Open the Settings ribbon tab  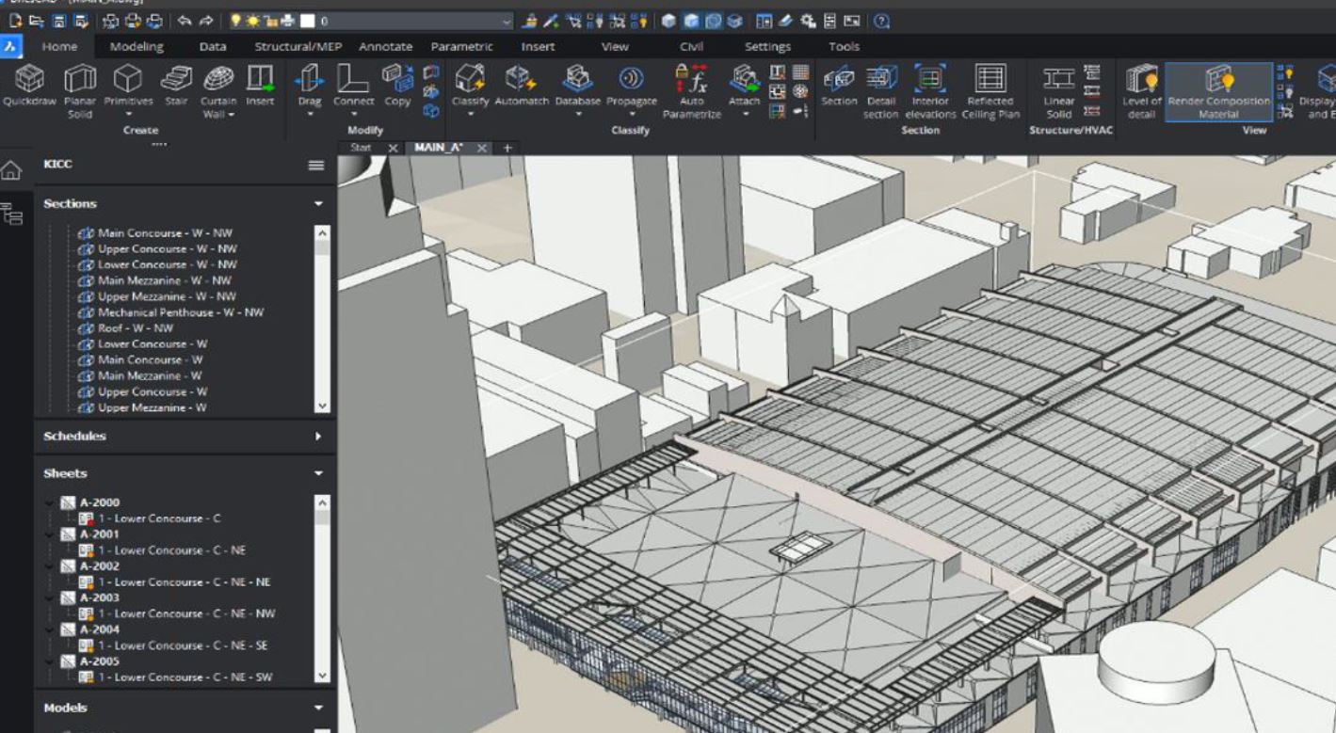[767, 46]
